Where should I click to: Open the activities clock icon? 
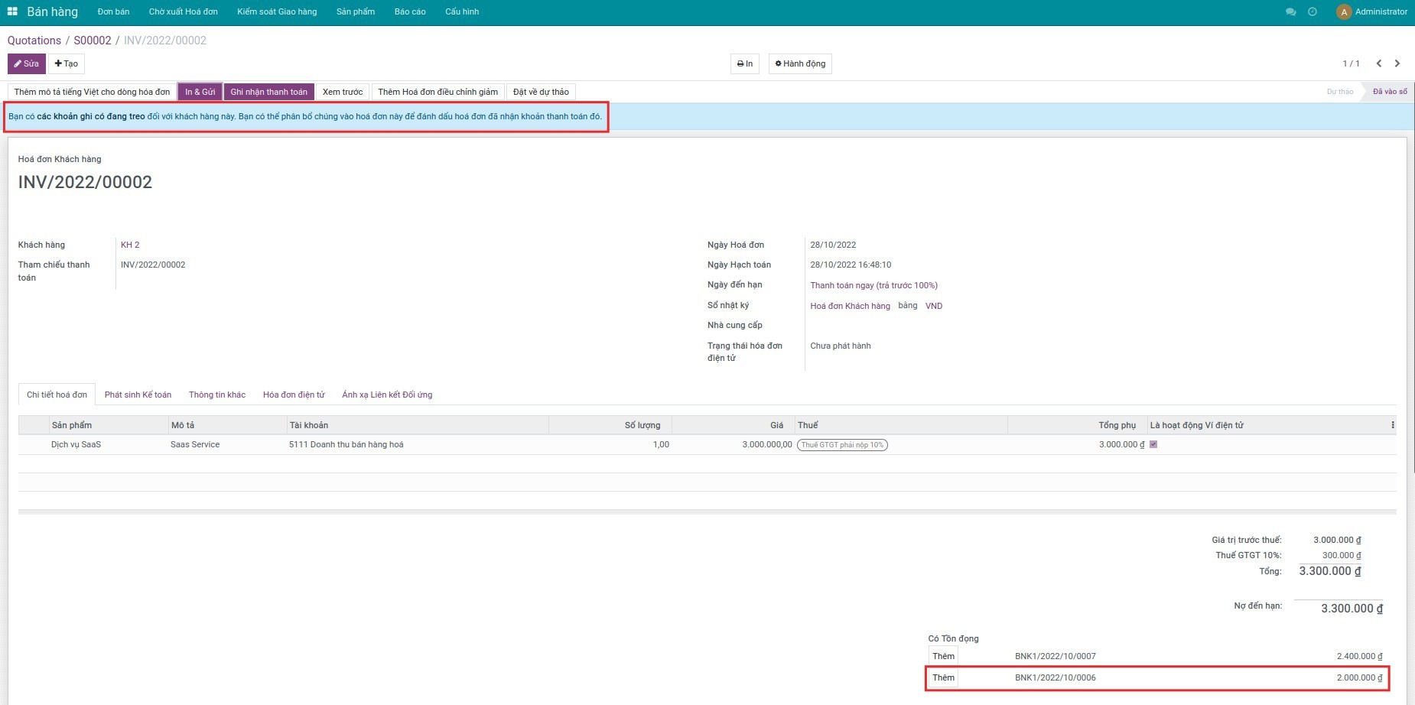pyautogui.click(x=1313, y=12)
